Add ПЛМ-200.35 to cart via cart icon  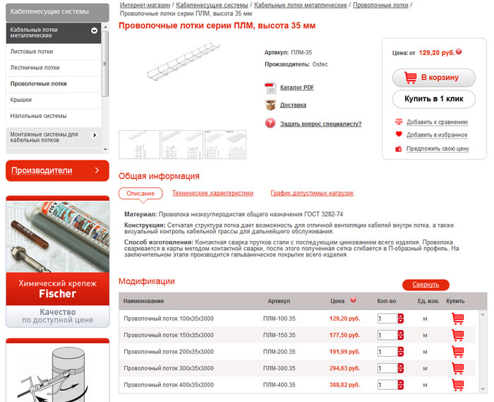(457, 352)
